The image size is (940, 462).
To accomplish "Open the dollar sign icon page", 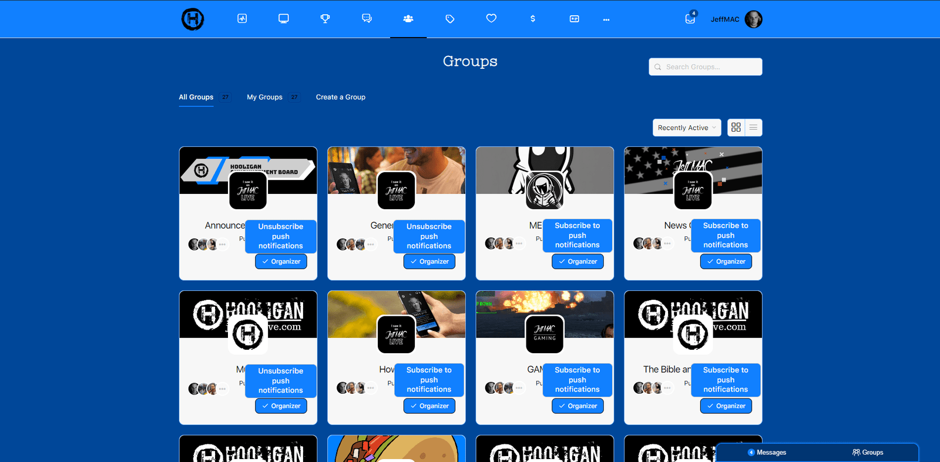I will [x=533, y=19].
